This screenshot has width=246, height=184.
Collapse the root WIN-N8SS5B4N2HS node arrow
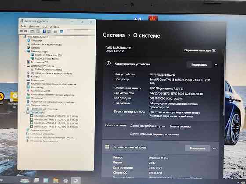coord(22,37)
